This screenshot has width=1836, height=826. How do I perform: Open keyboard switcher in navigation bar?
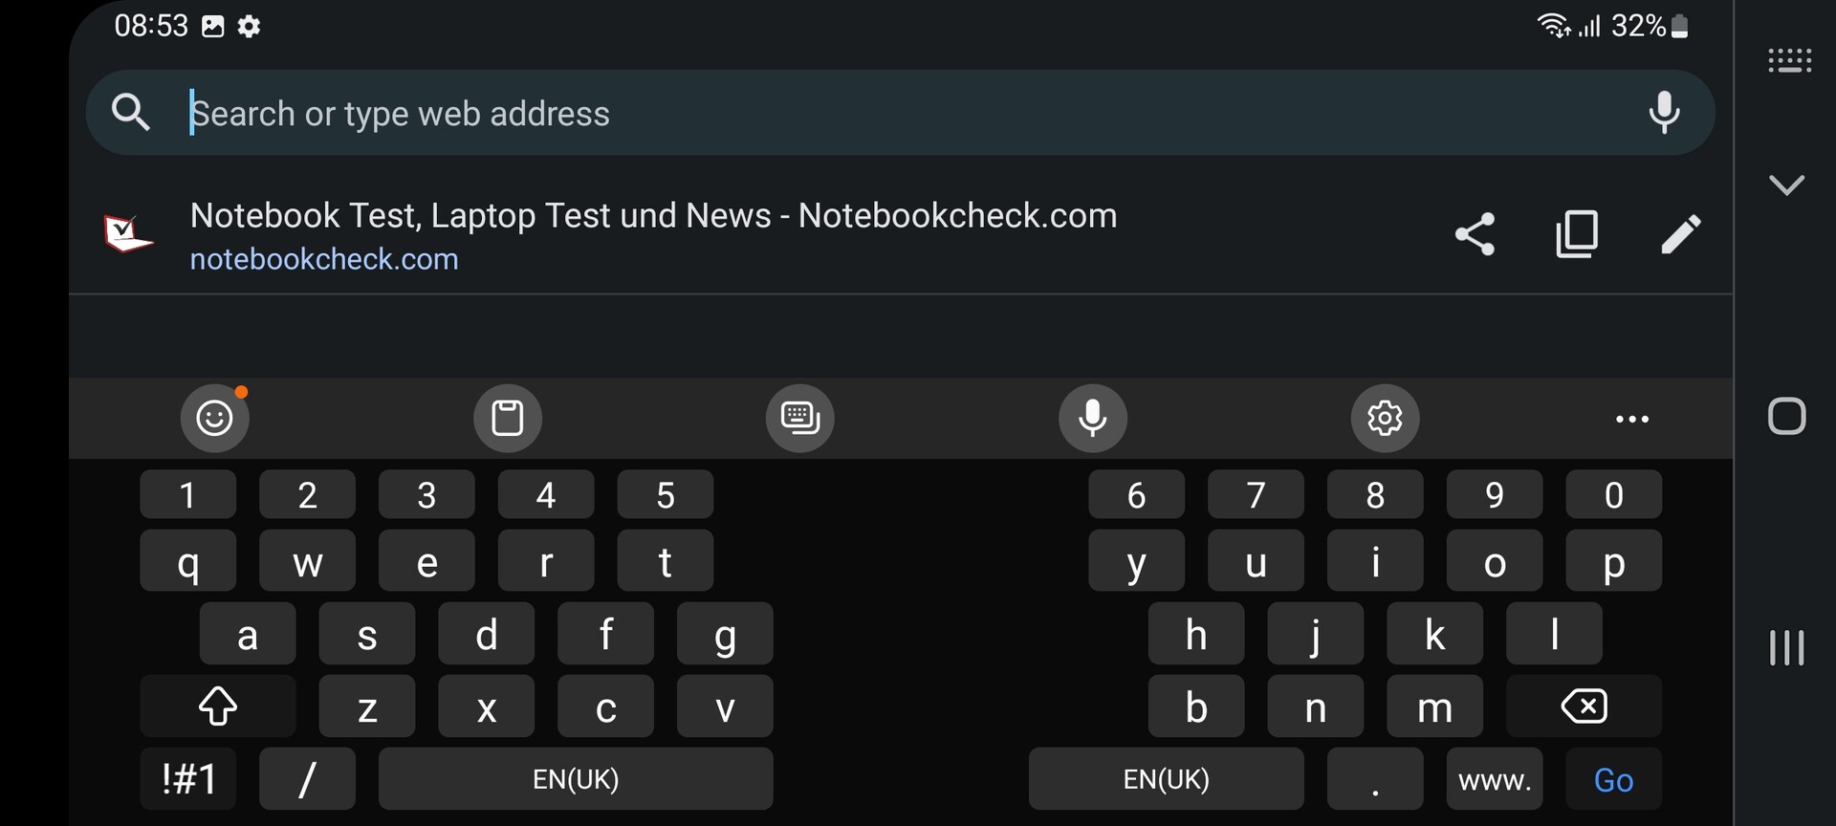point(1789,61)
